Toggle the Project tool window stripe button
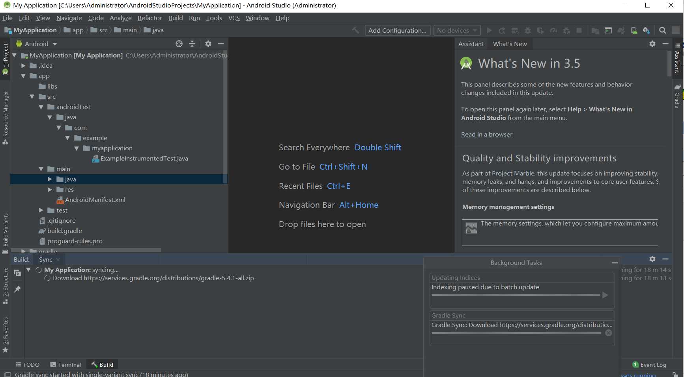 [x=5, y=59]
